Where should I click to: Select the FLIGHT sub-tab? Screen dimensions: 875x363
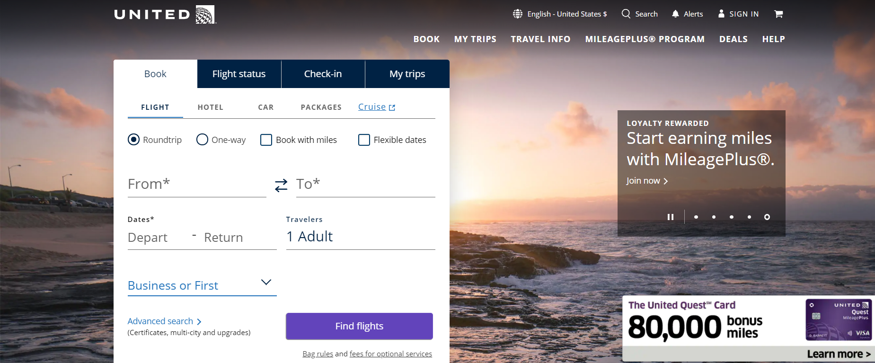coord(155,107)
